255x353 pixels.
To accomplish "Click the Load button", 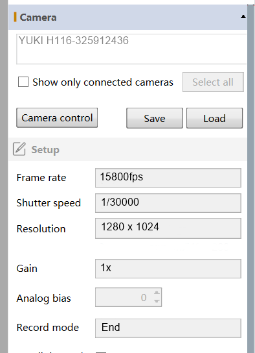I will 214,118.
